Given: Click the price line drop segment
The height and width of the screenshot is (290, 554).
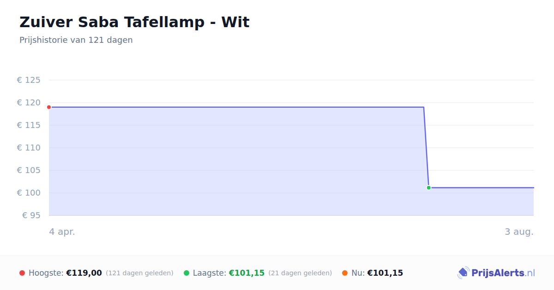Looking at the screenshot, I should (426, 147).
